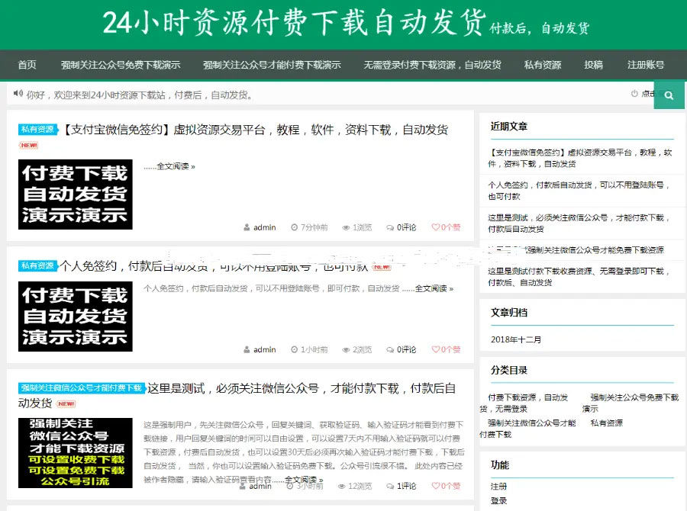Click the speaker icon in the announcement bar

18,95
